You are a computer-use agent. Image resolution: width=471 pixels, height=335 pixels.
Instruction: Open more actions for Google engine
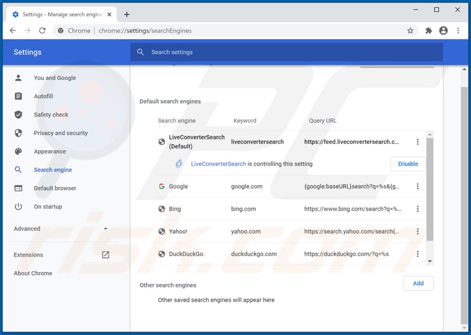[x=417, y=187]
